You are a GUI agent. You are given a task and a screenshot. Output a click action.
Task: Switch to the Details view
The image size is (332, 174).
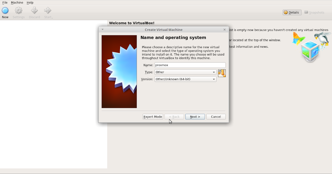click(292, 12)
